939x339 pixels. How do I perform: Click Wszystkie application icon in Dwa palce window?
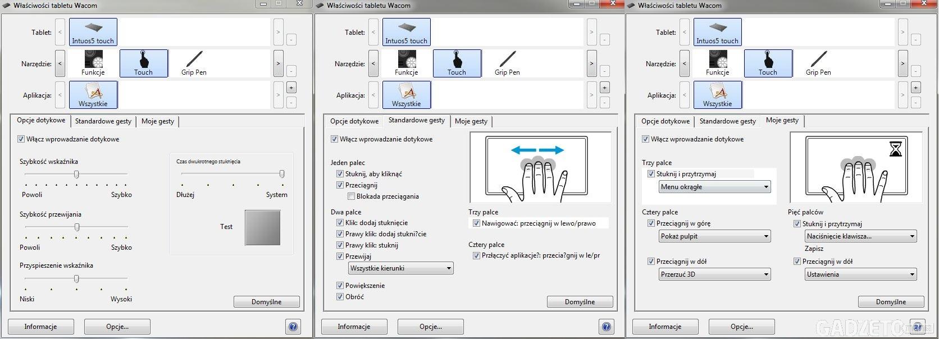coord(406,95)
